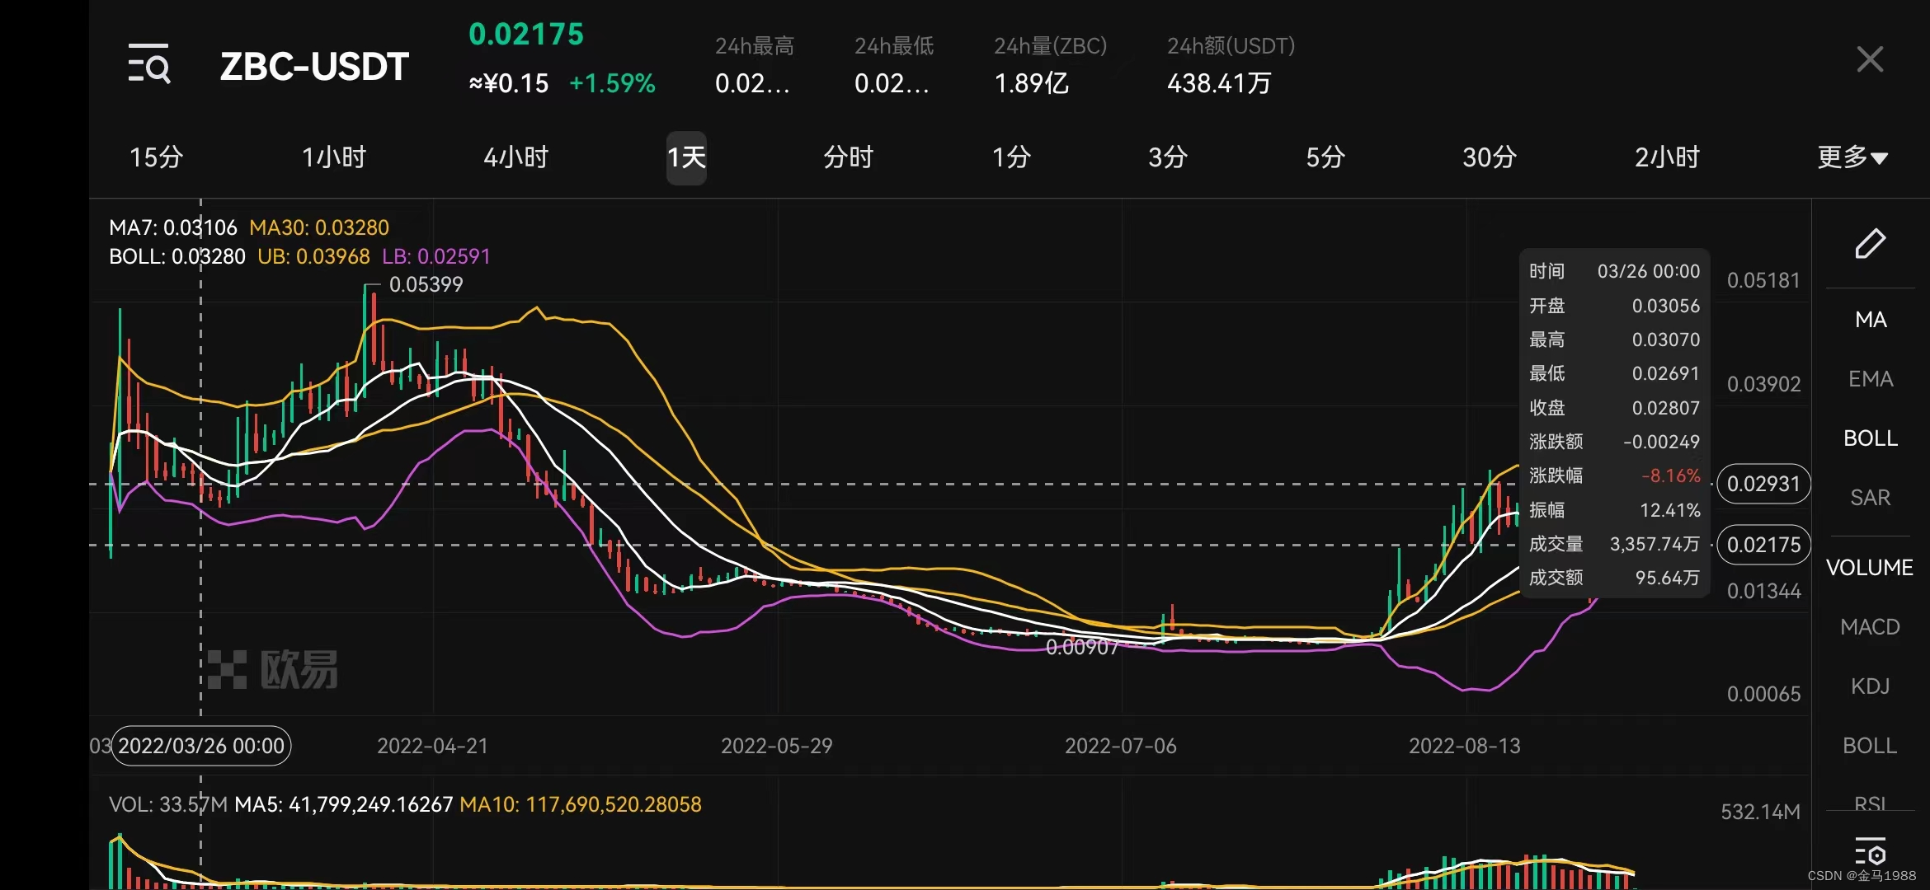Image resolution: width=1930 pixels, height=890 pixels.
Task: Expand the 更多 timeframe dropdown
Action: [1852, 157]
